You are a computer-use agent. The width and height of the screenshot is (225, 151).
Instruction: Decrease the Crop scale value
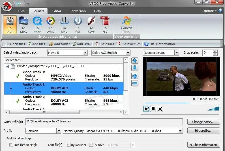coord(215,54)
